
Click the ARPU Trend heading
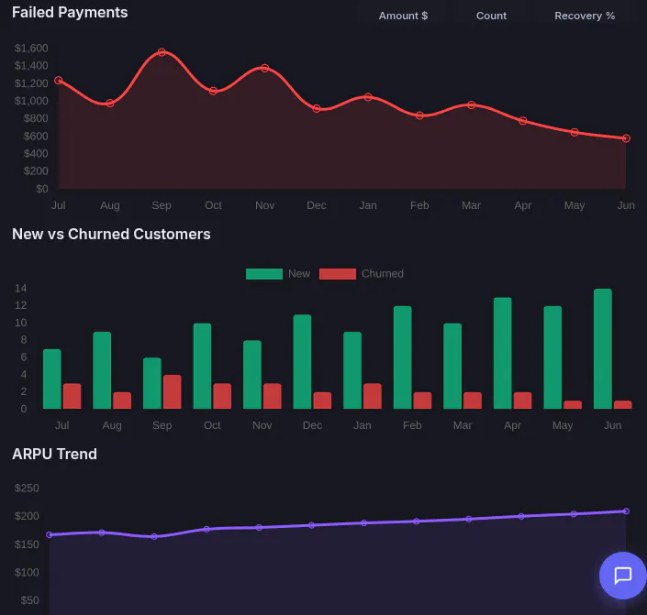tap(54, 455)
